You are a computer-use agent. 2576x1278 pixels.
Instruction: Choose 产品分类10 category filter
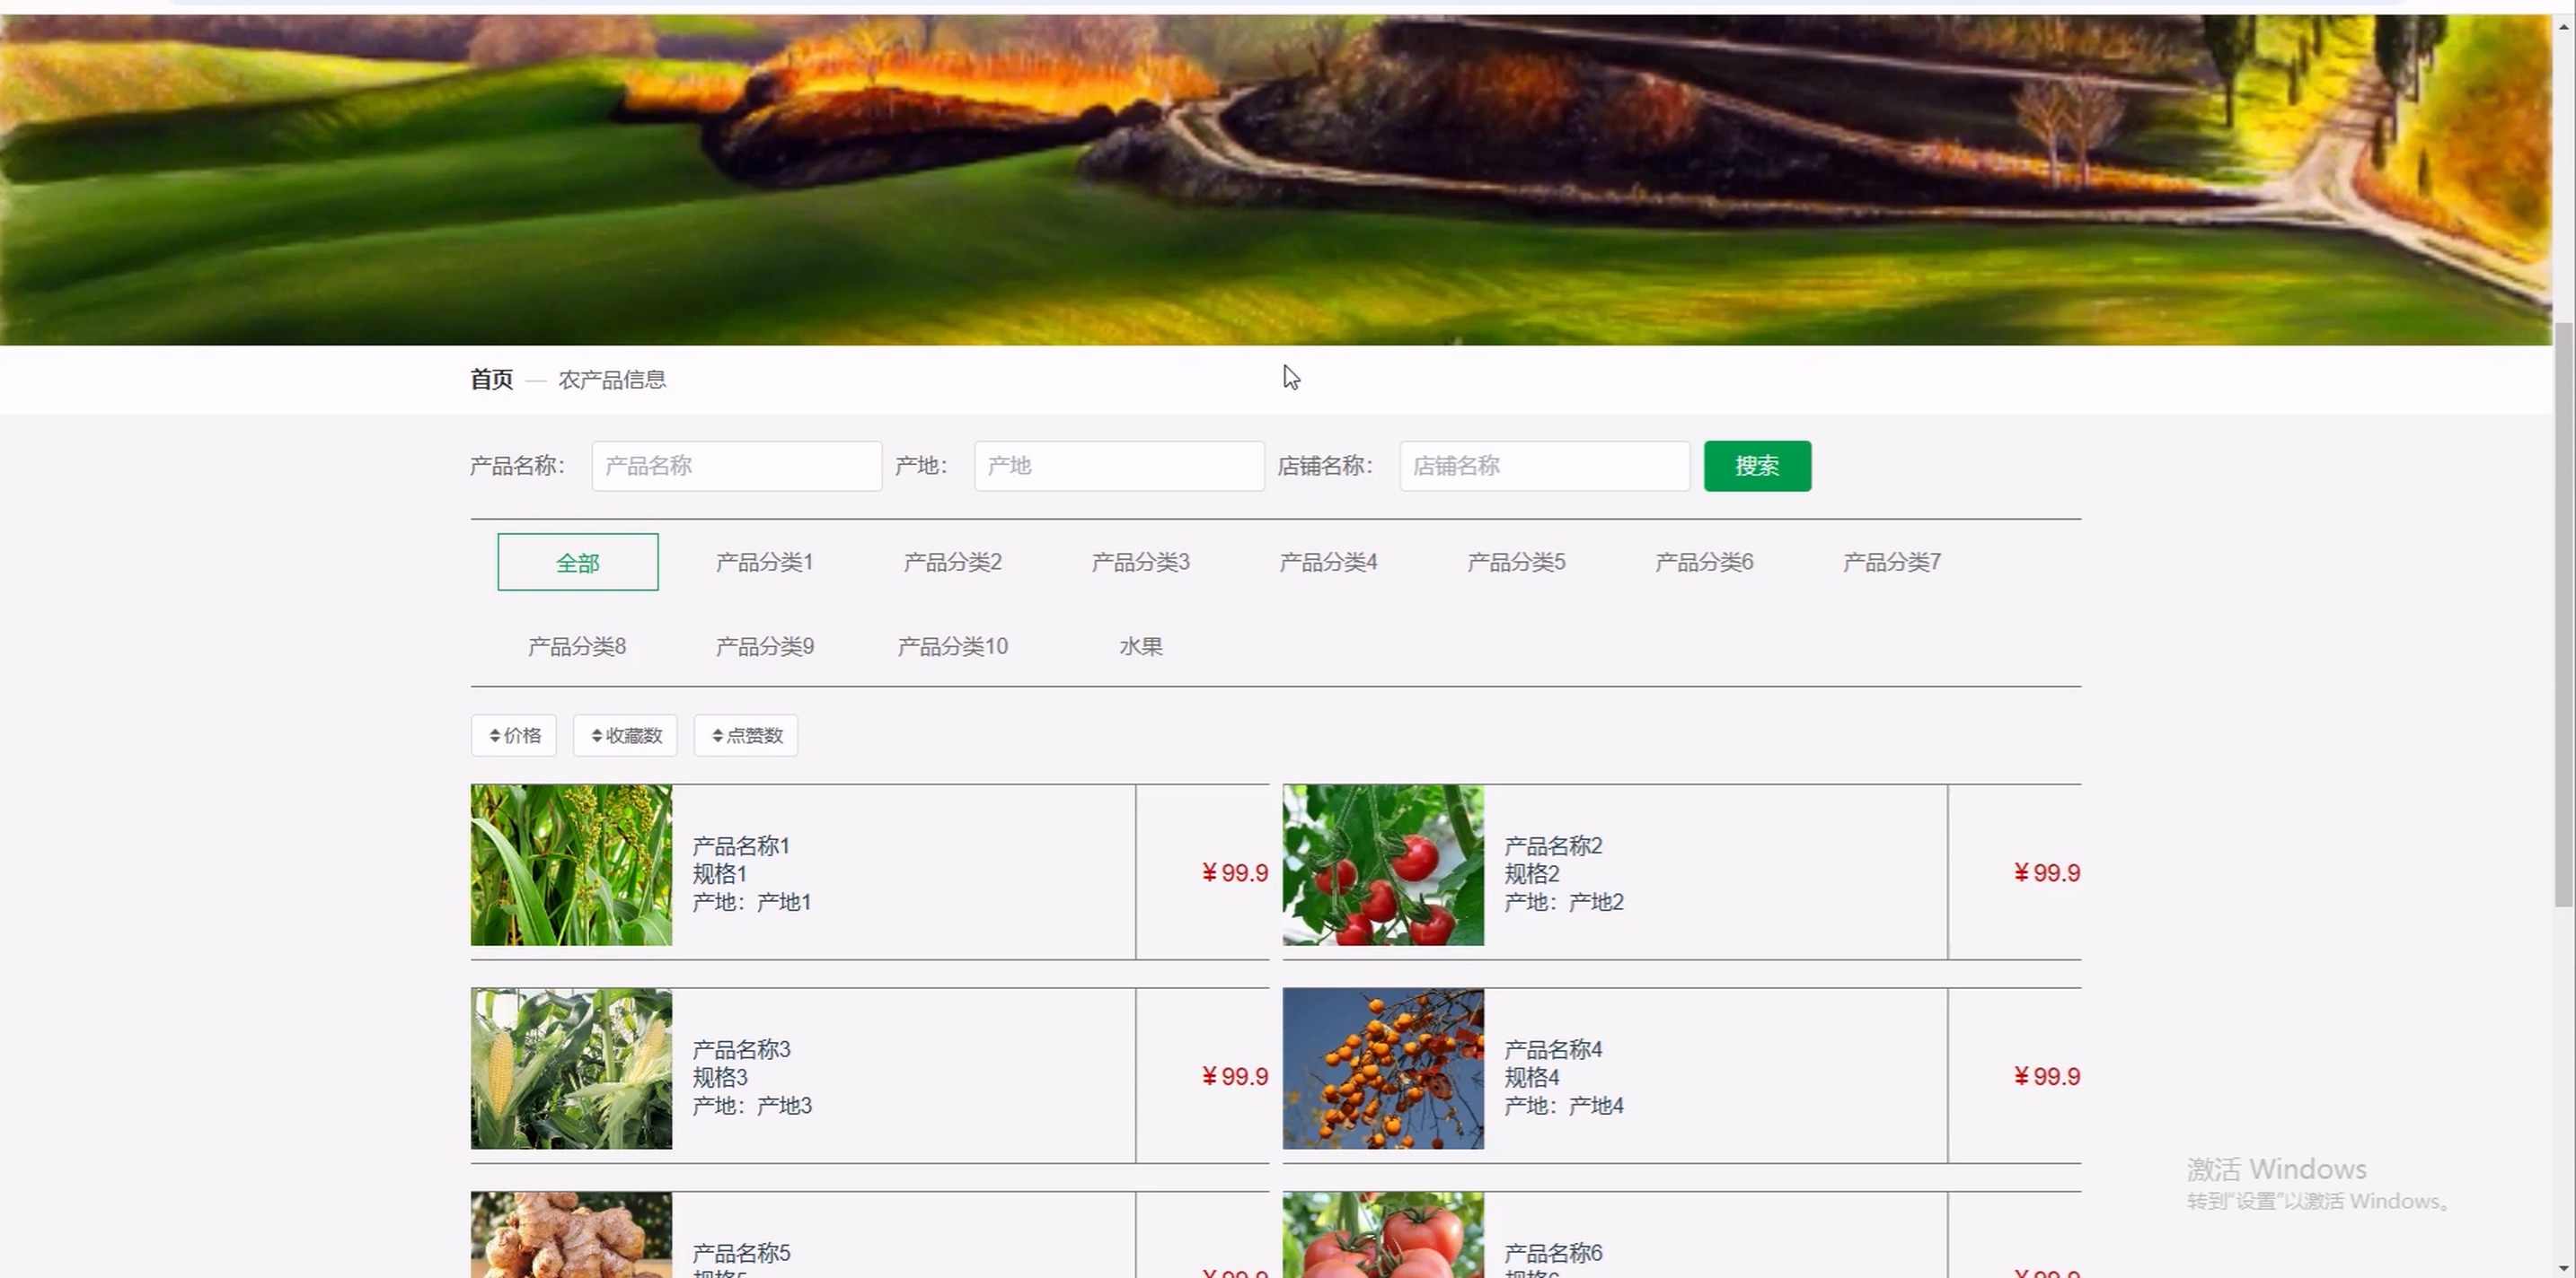pos(952,646)
